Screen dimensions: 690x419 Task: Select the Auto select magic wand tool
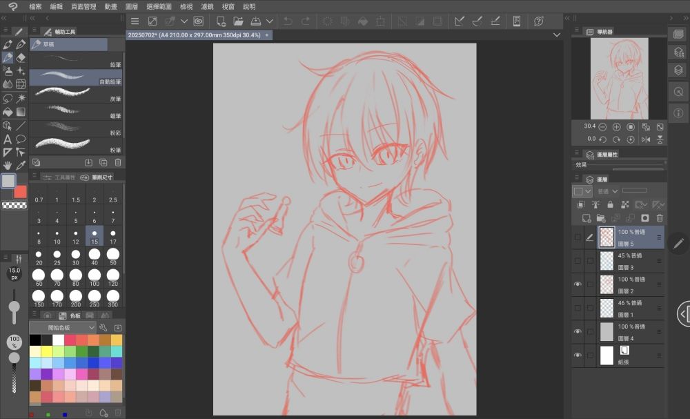pyautogui.click(x=21, y=98)
